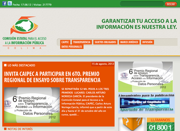Read article excerpt about 52 mil pesos

point(86,102)
